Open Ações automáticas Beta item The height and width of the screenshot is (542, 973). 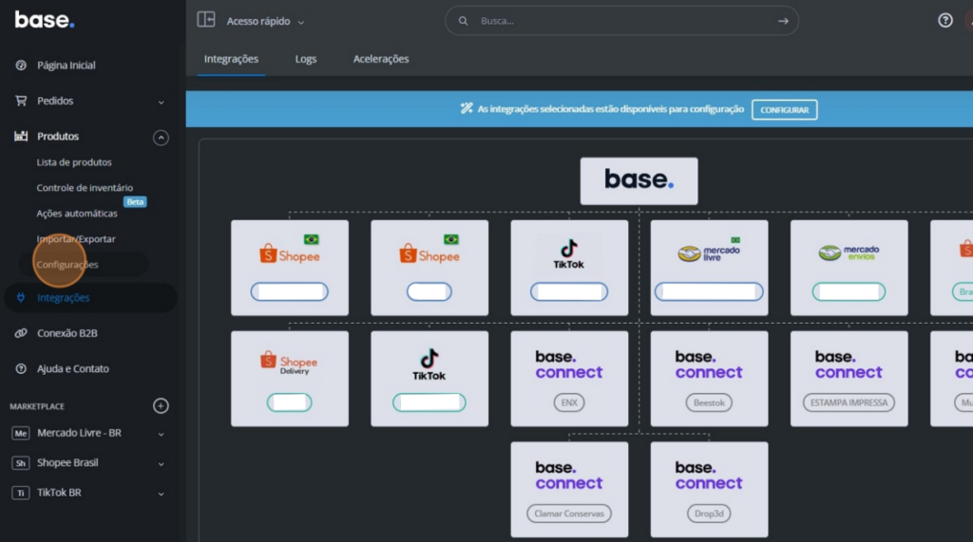77,214
